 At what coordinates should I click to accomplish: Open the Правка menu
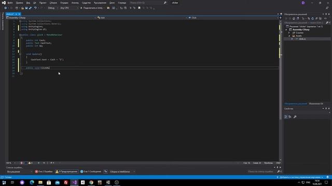pyautogui.click(x=19, y=3)
